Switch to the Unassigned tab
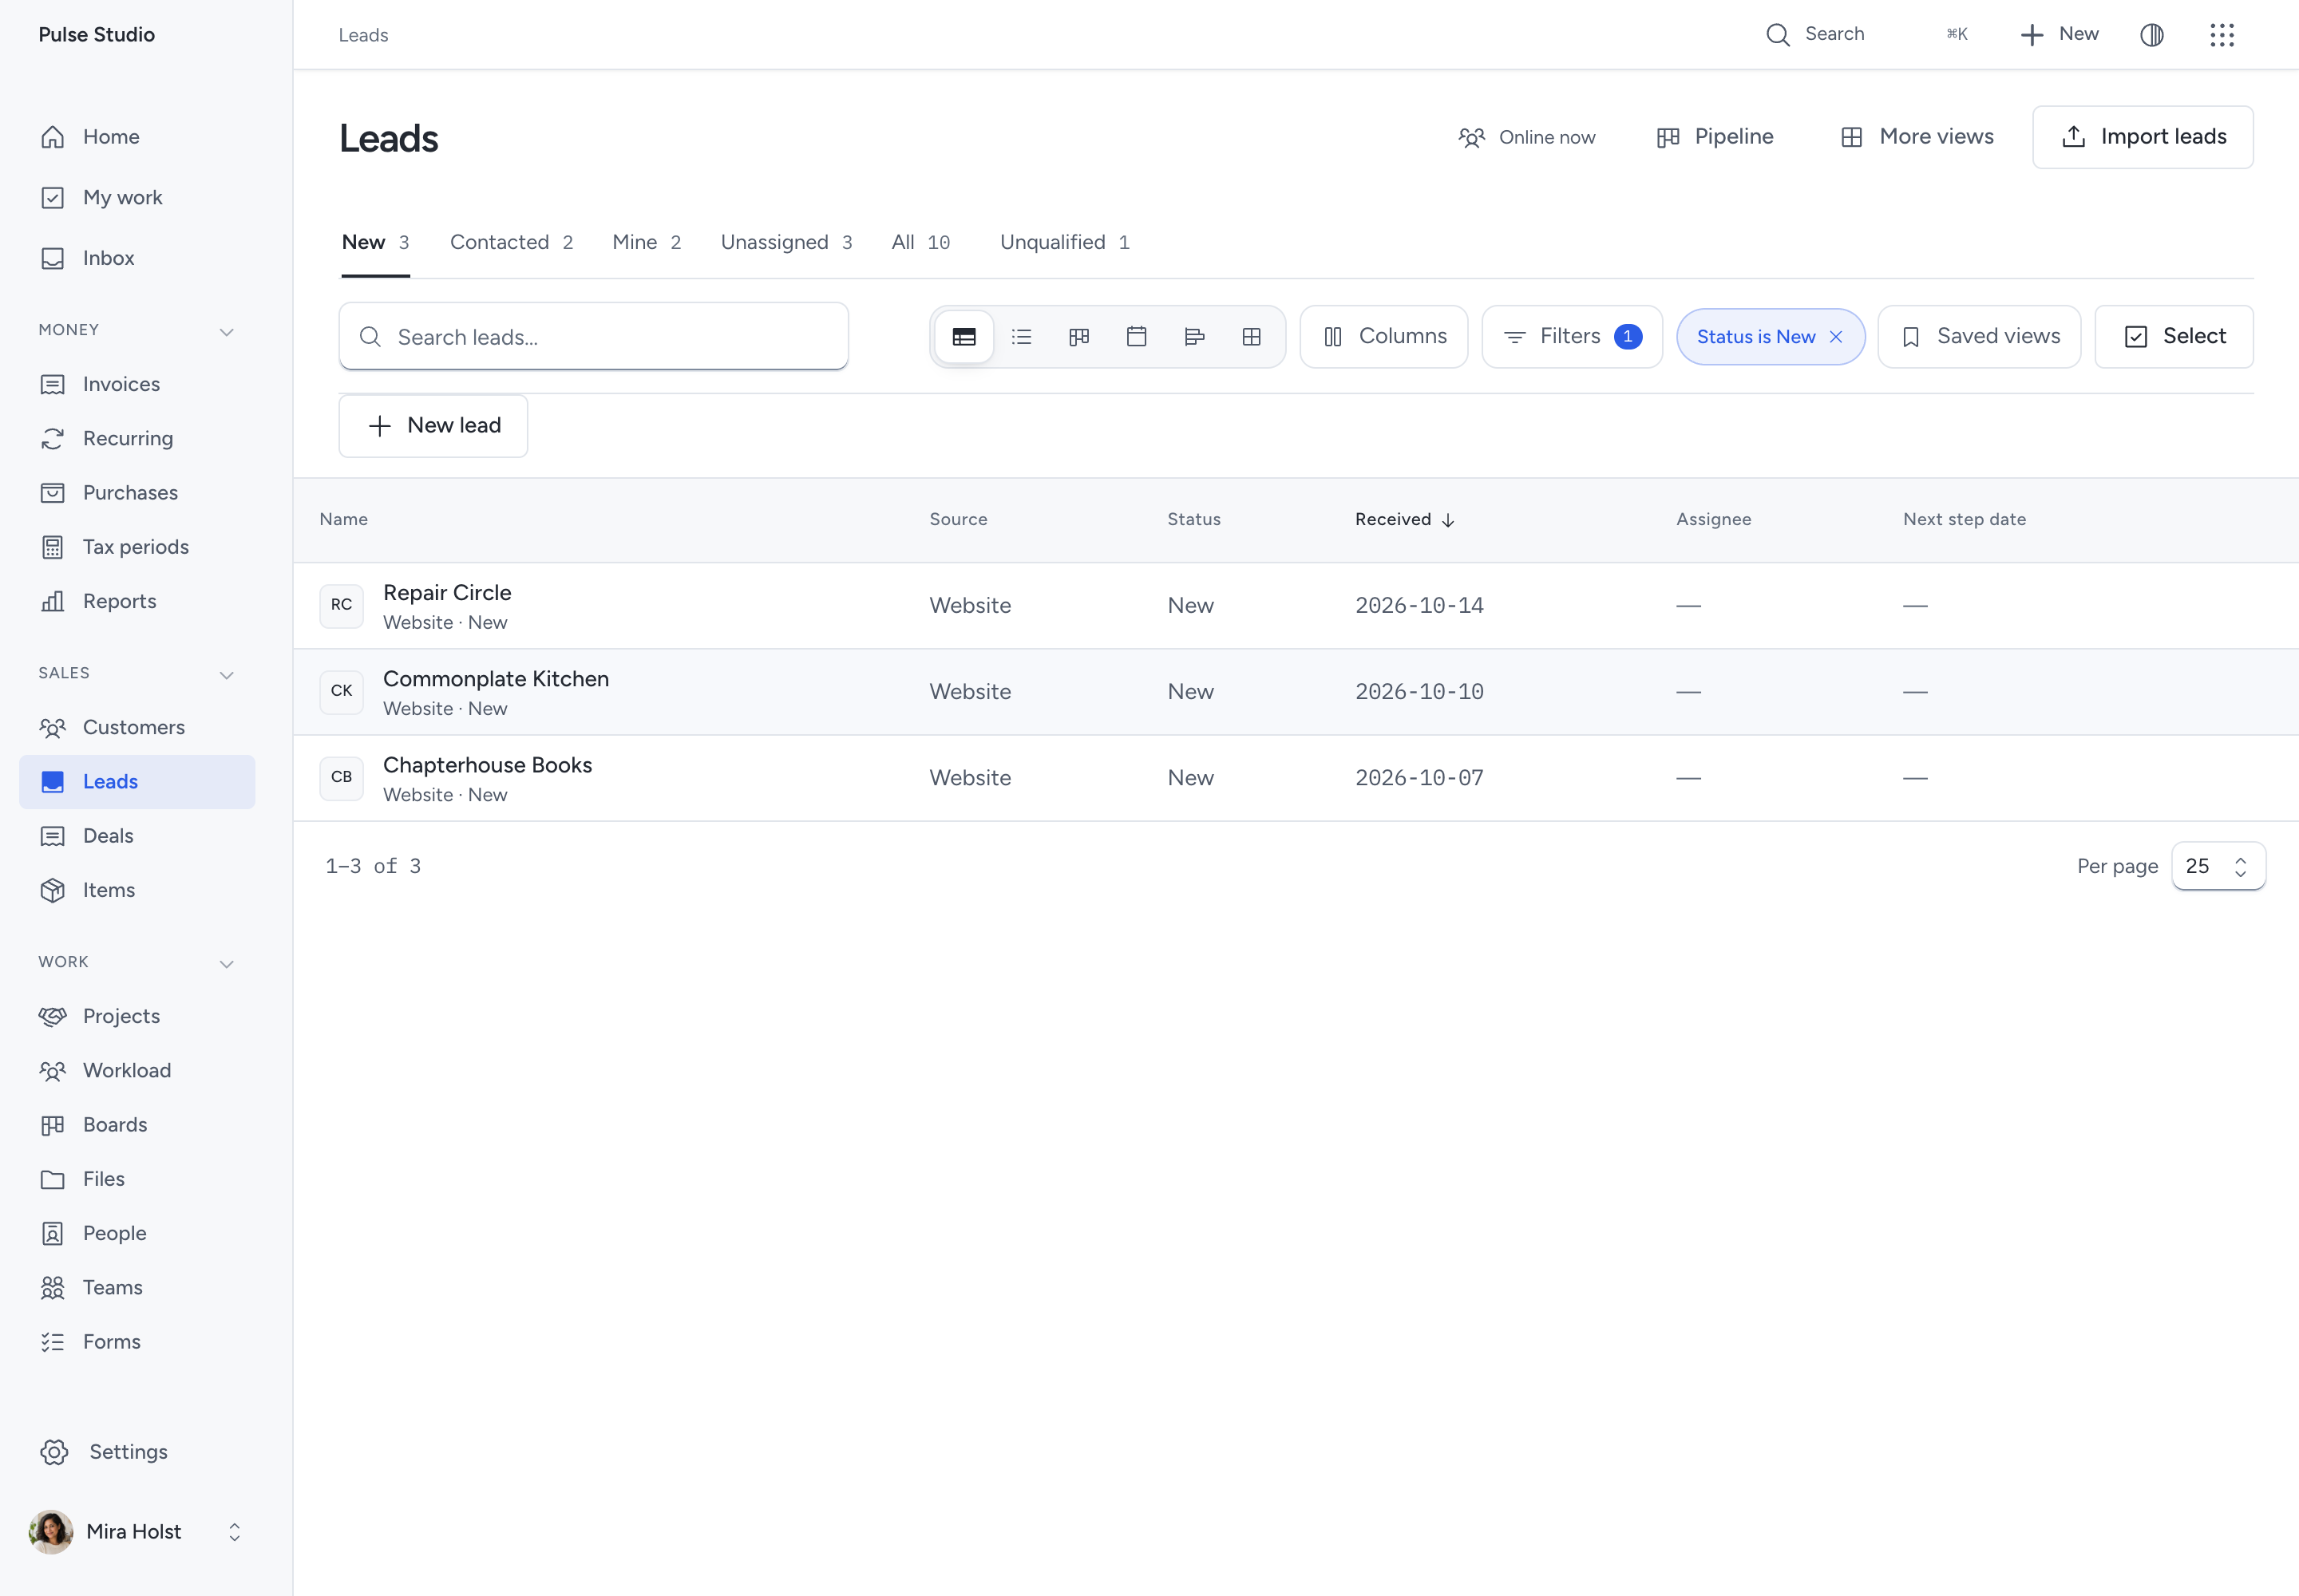The height and width of the screenshot is (1596, 2299). pyautogui.click(x=786, y=242)
